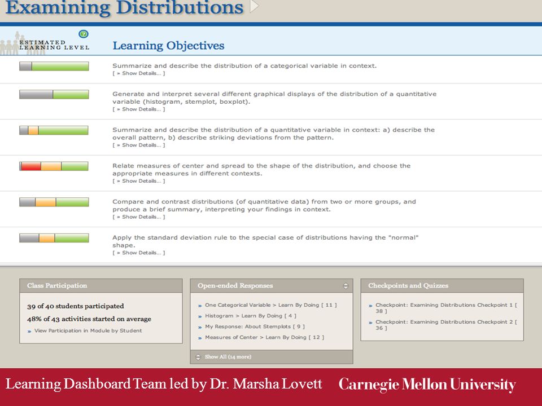Click text '39 of 40 students participated'
542x406 pixels.
pos(75,306)
